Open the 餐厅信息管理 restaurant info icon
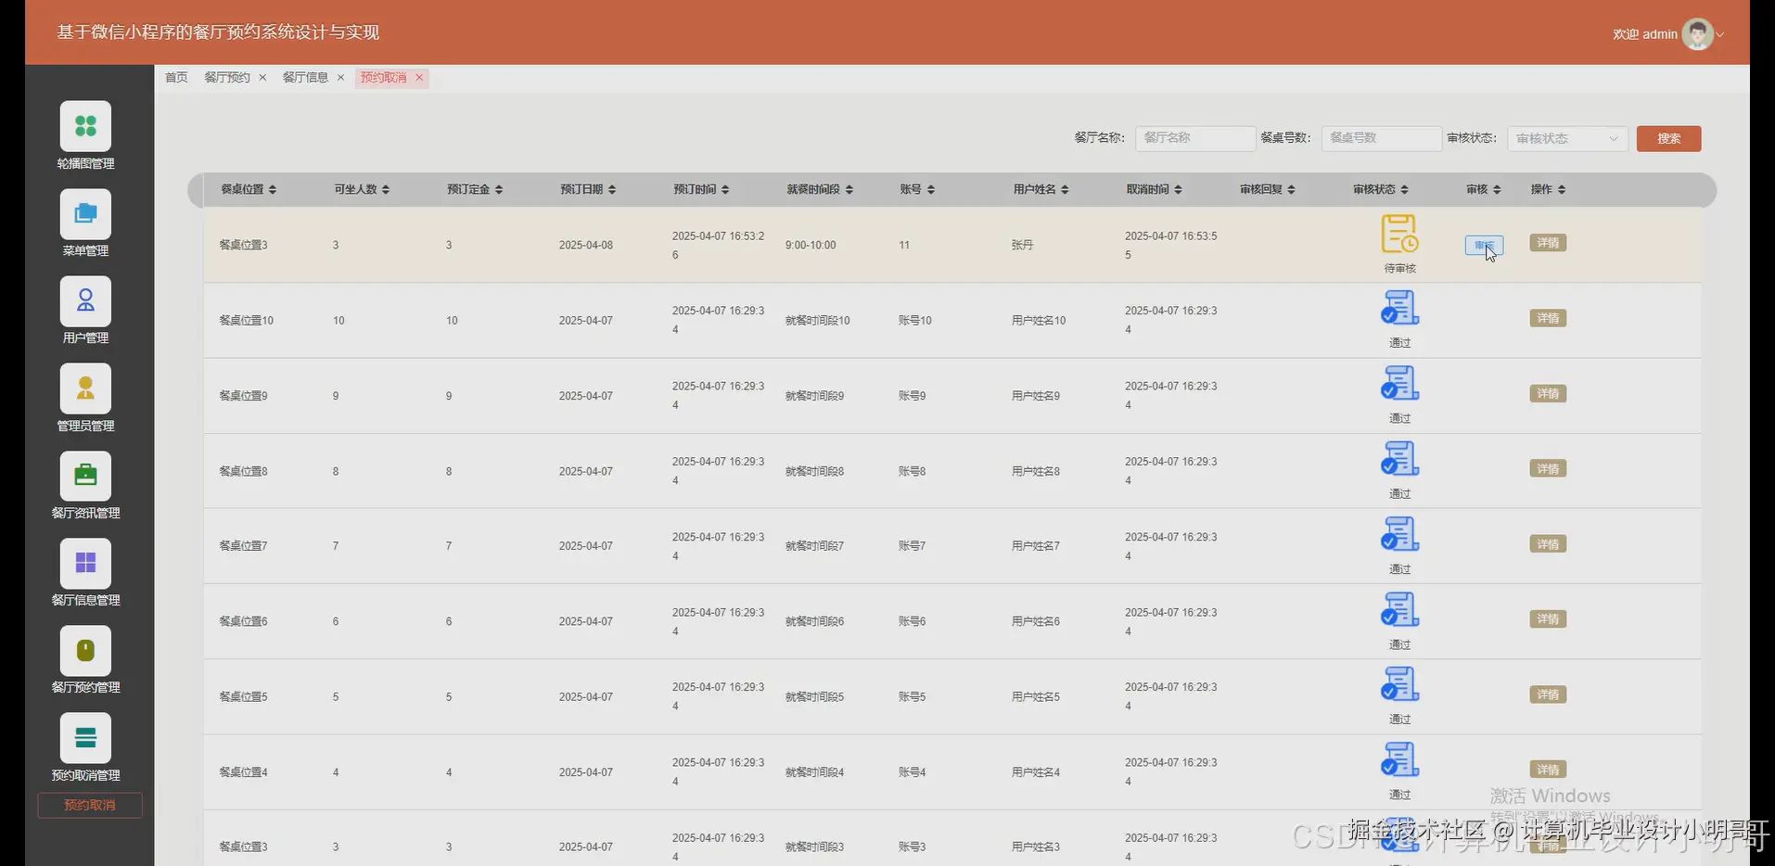Image resolution: width=1775 pixels, height=866 pixels. (x=85, y=563)
